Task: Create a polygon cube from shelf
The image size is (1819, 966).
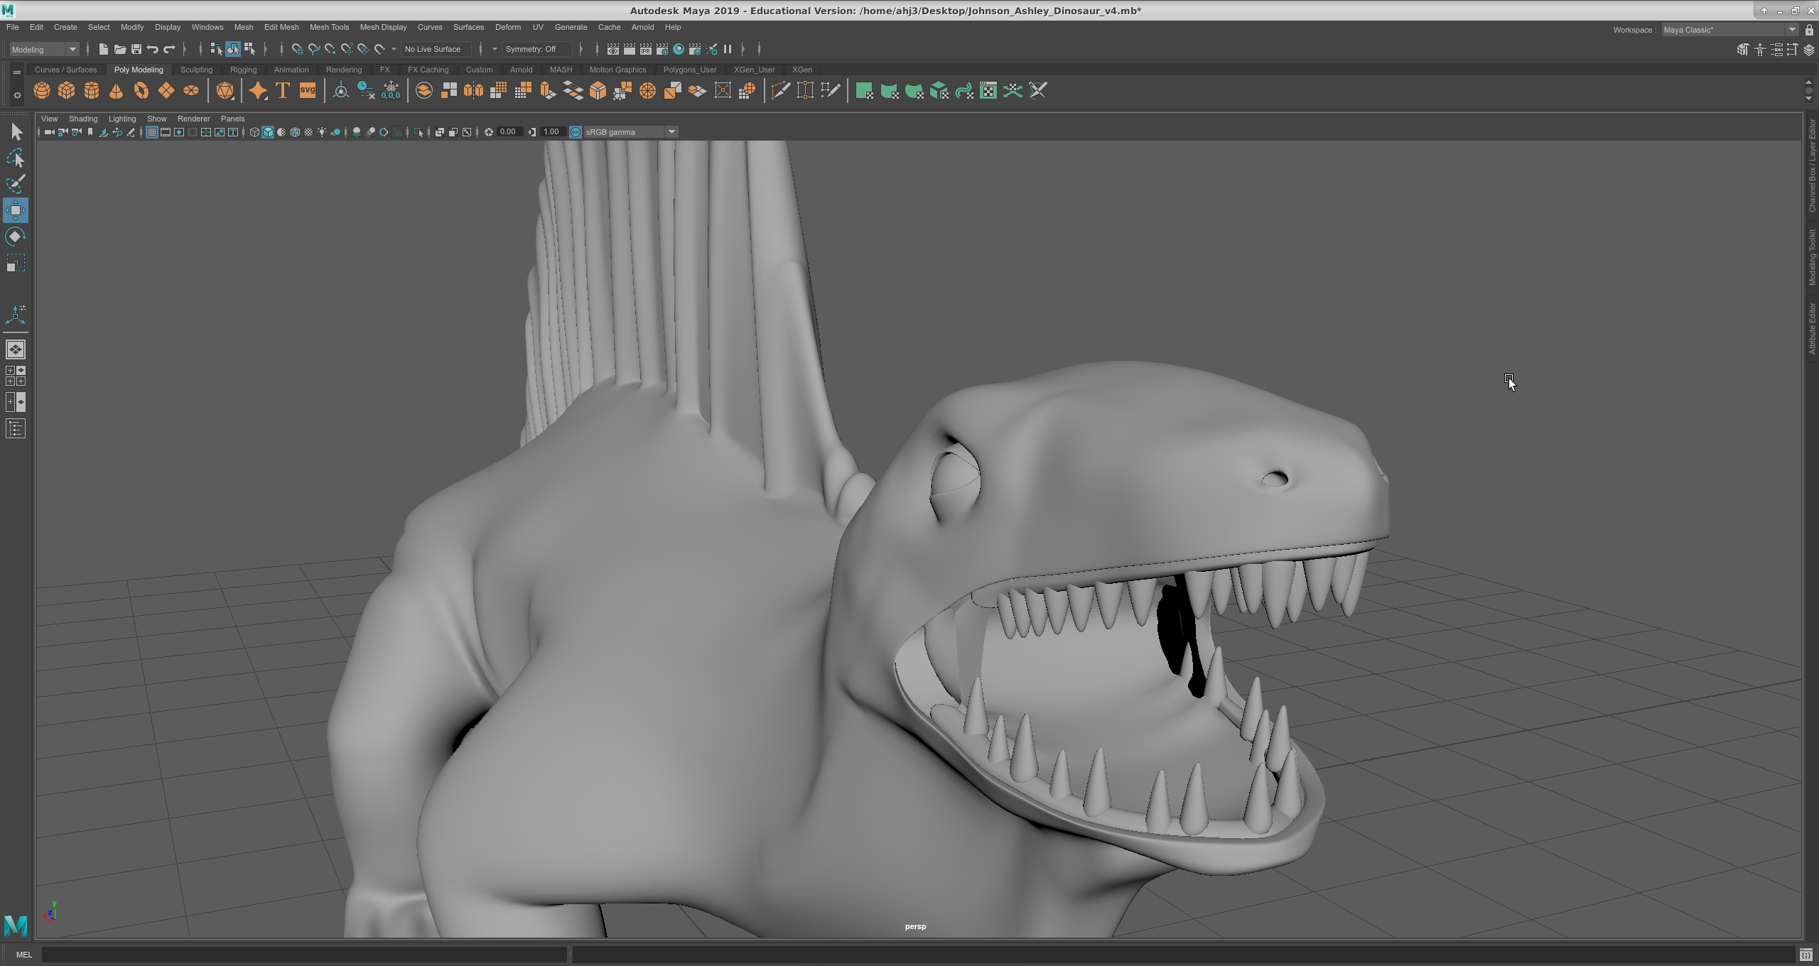Action: [x=67, y=91]
